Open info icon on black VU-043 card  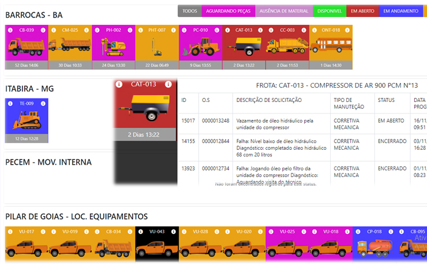click(140, 232)
